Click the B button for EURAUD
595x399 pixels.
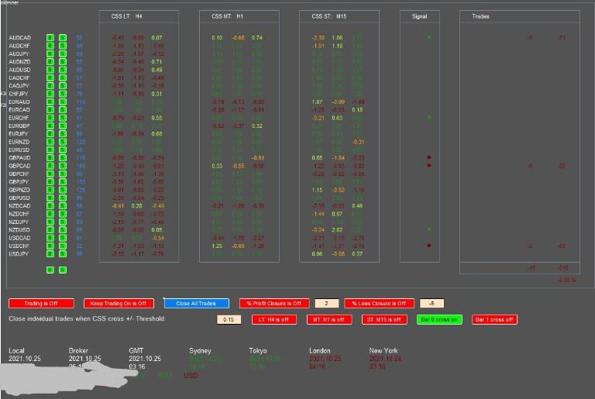point(50,101)
